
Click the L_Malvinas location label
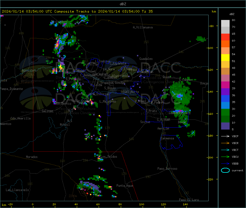108,101
